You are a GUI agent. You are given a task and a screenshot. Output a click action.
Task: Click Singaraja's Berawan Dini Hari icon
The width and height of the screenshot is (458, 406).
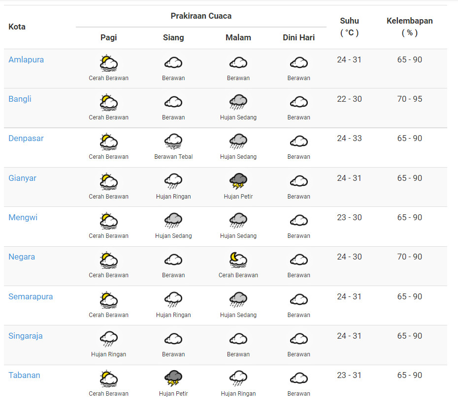coord(299,339)
